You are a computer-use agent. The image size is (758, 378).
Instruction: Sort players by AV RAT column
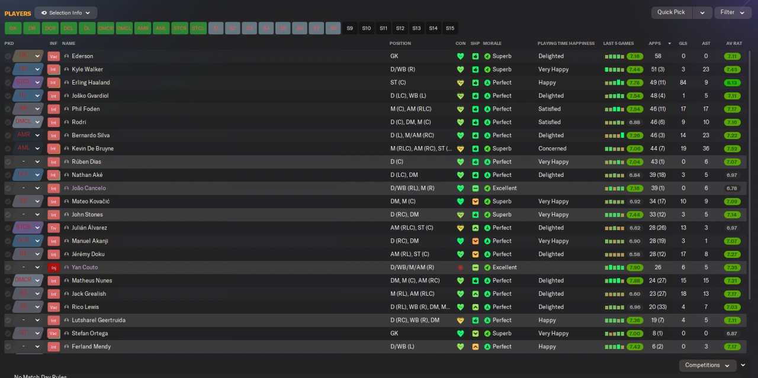[x=734, y=43]
